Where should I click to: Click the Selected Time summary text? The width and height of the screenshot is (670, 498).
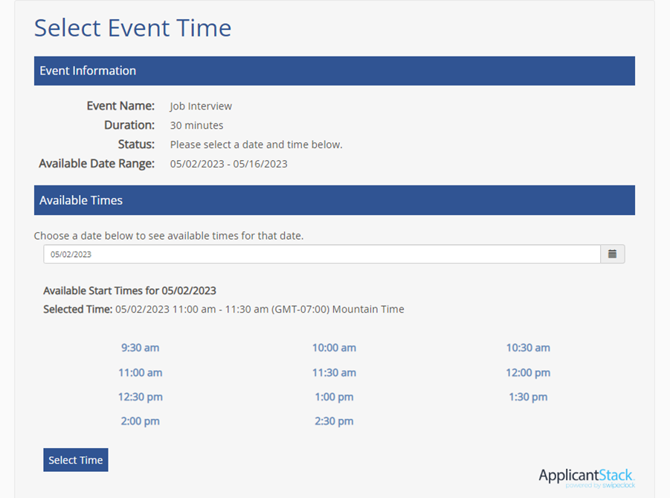point(223,309)
